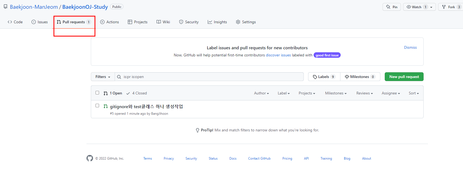Toggle the select-all pull requests checkbox
The height and width of the screenshot is (173, 463).
(x=97, y=93)
